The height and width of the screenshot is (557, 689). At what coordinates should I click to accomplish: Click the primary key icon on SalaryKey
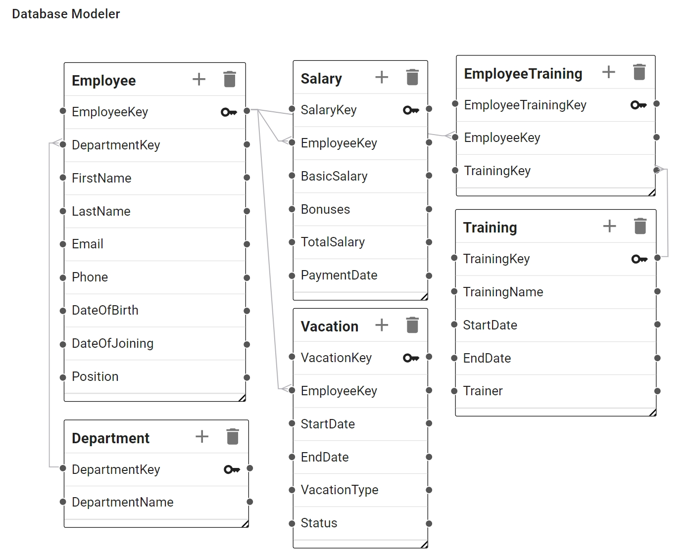(411, 110)
